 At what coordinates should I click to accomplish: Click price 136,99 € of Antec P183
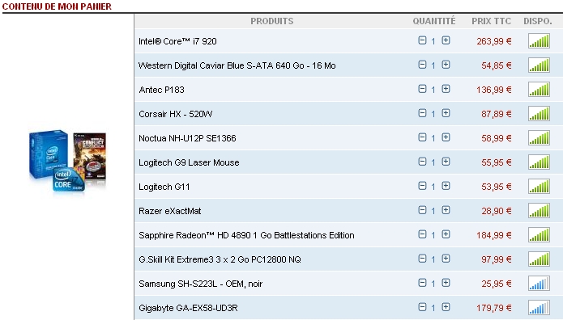[x=494, y=90]
